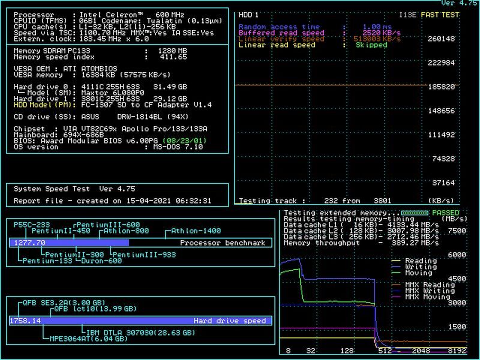Click the 'Testing track' status line
This screenshot has height=360, width=480.
[x=315, y=201]
